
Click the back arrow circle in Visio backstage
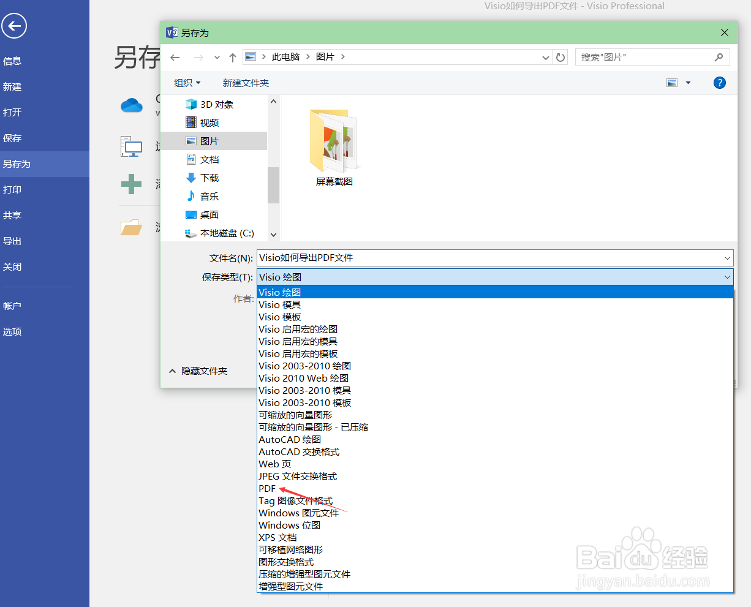13,26
